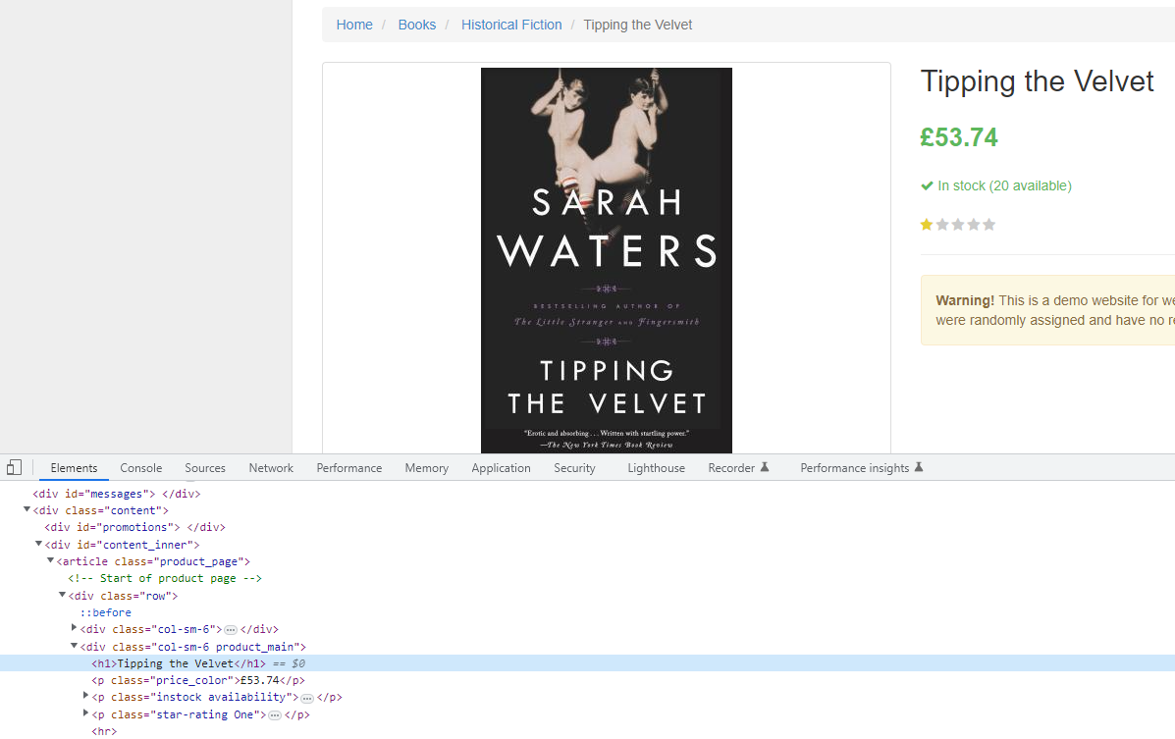
Task: Open the Recorder tab
Action: [x=738, y=468]
